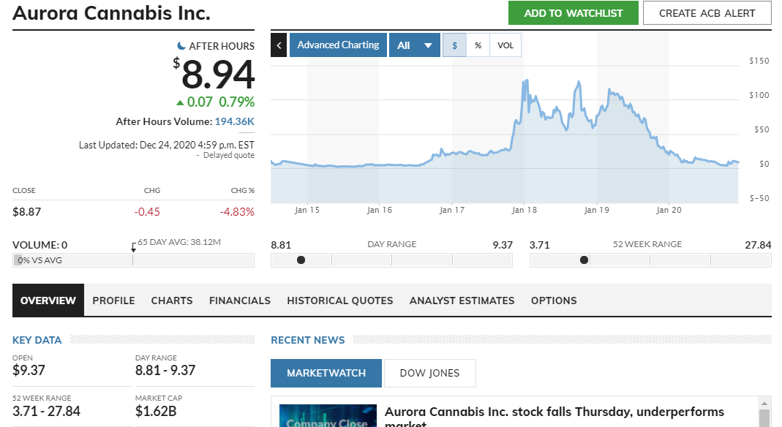Click the -4.83% change percent value
This screenshot has width=782, height=427.
(x=237, y=212)
